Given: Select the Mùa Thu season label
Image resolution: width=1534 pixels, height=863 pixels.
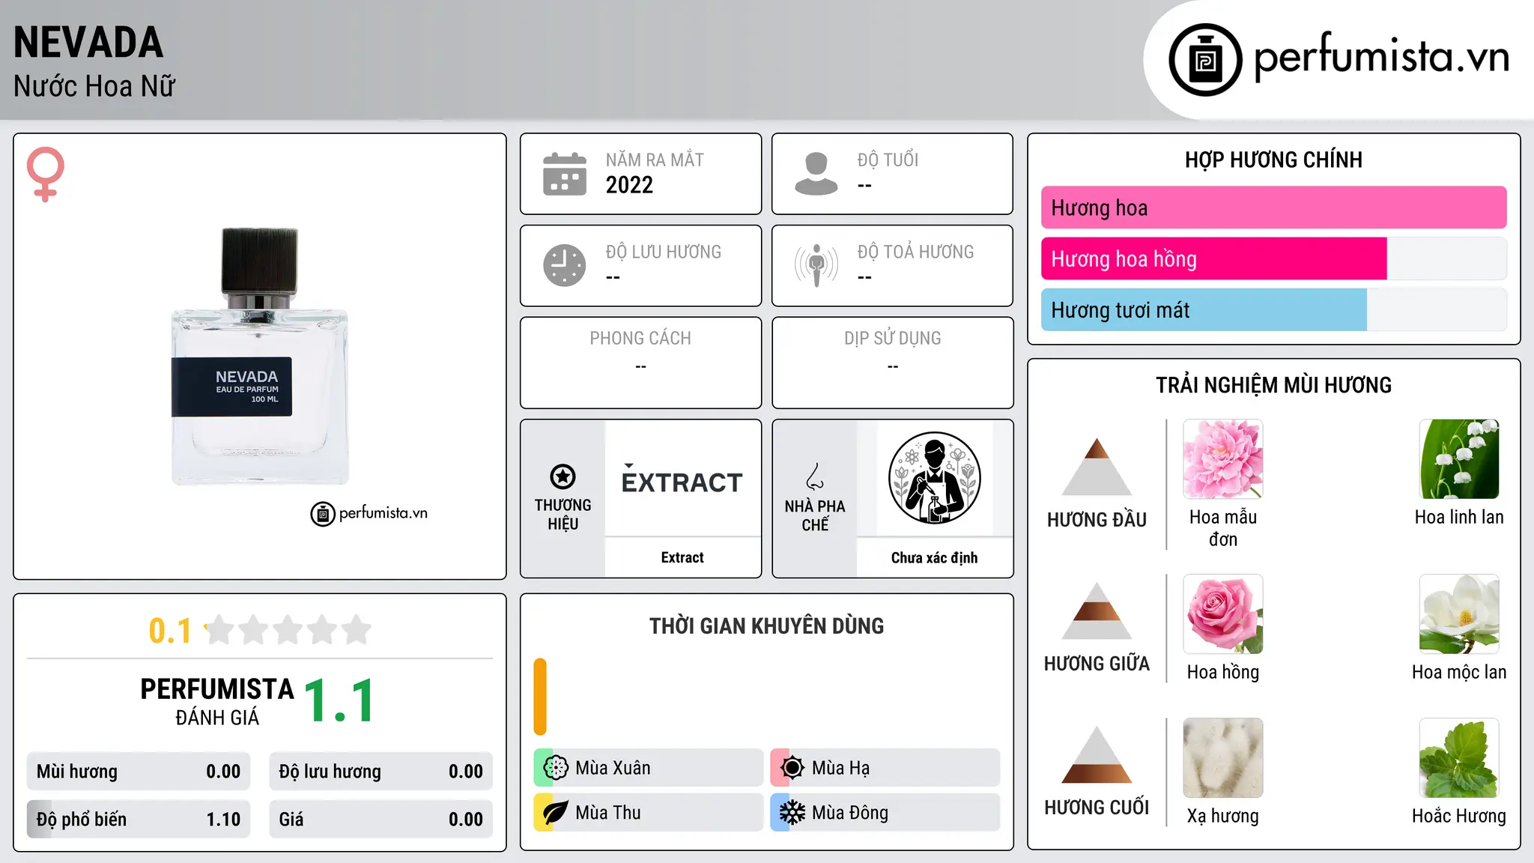Looking at the screenshot, I should (608, 813).
